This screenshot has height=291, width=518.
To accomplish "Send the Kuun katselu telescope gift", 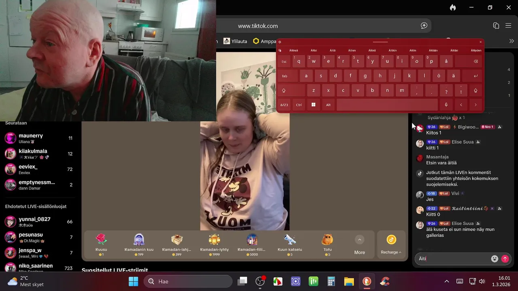I will point(289,245).
